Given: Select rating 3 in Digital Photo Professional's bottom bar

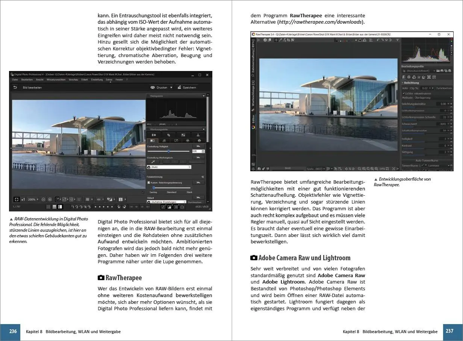Looking at the screenshot, I should tap(81, 207).
